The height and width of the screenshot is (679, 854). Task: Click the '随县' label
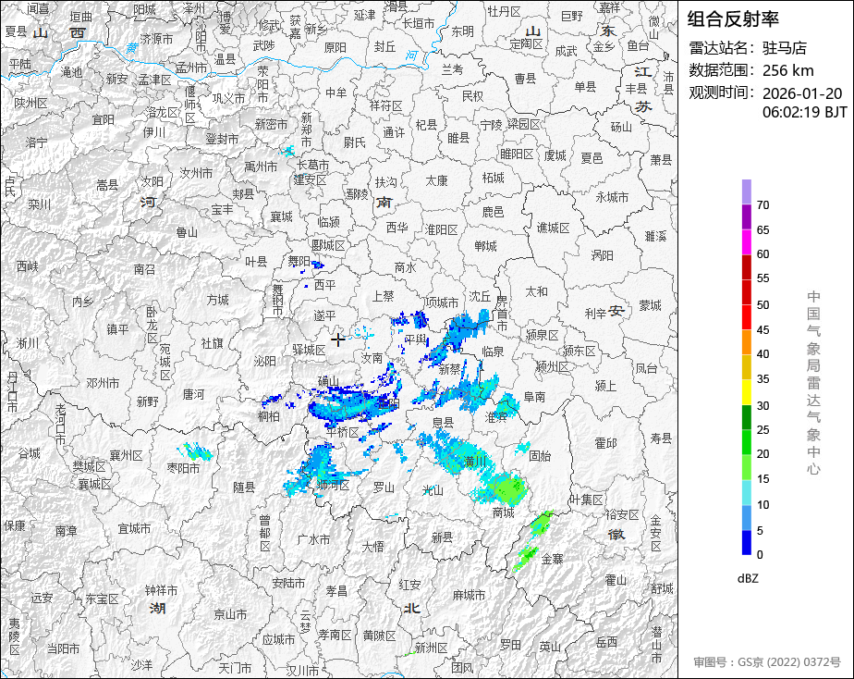pyautogui.click(x=244, y=487)
